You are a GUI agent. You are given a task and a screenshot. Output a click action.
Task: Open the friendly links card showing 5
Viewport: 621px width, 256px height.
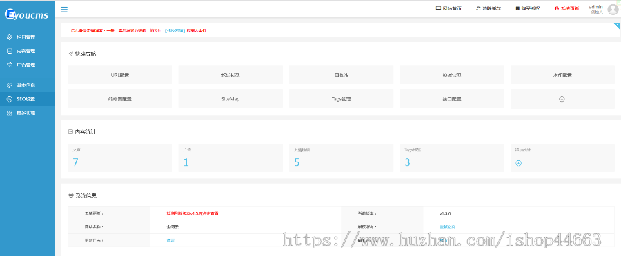(x=341, y=158)
